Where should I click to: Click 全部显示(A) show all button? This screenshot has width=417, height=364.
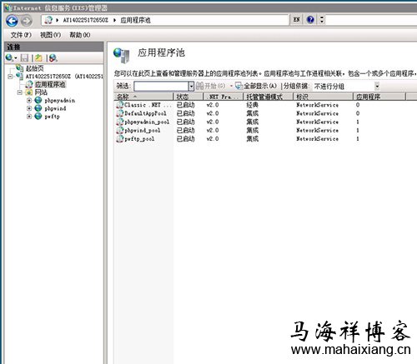tap(260, 86)
